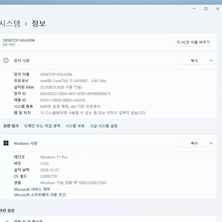Select the PC name DESKTOP-N5LHS96 in the header card
Screen dimensions: 222x222
19,40
